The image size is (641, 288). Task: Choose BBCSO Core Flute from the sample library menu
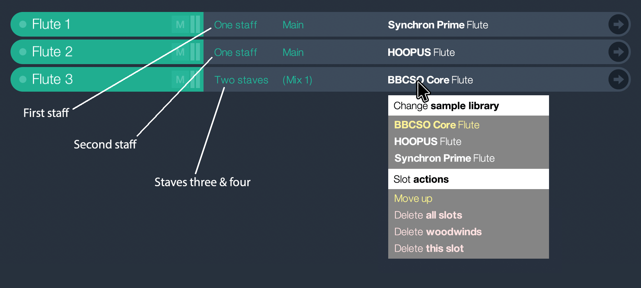437,125
